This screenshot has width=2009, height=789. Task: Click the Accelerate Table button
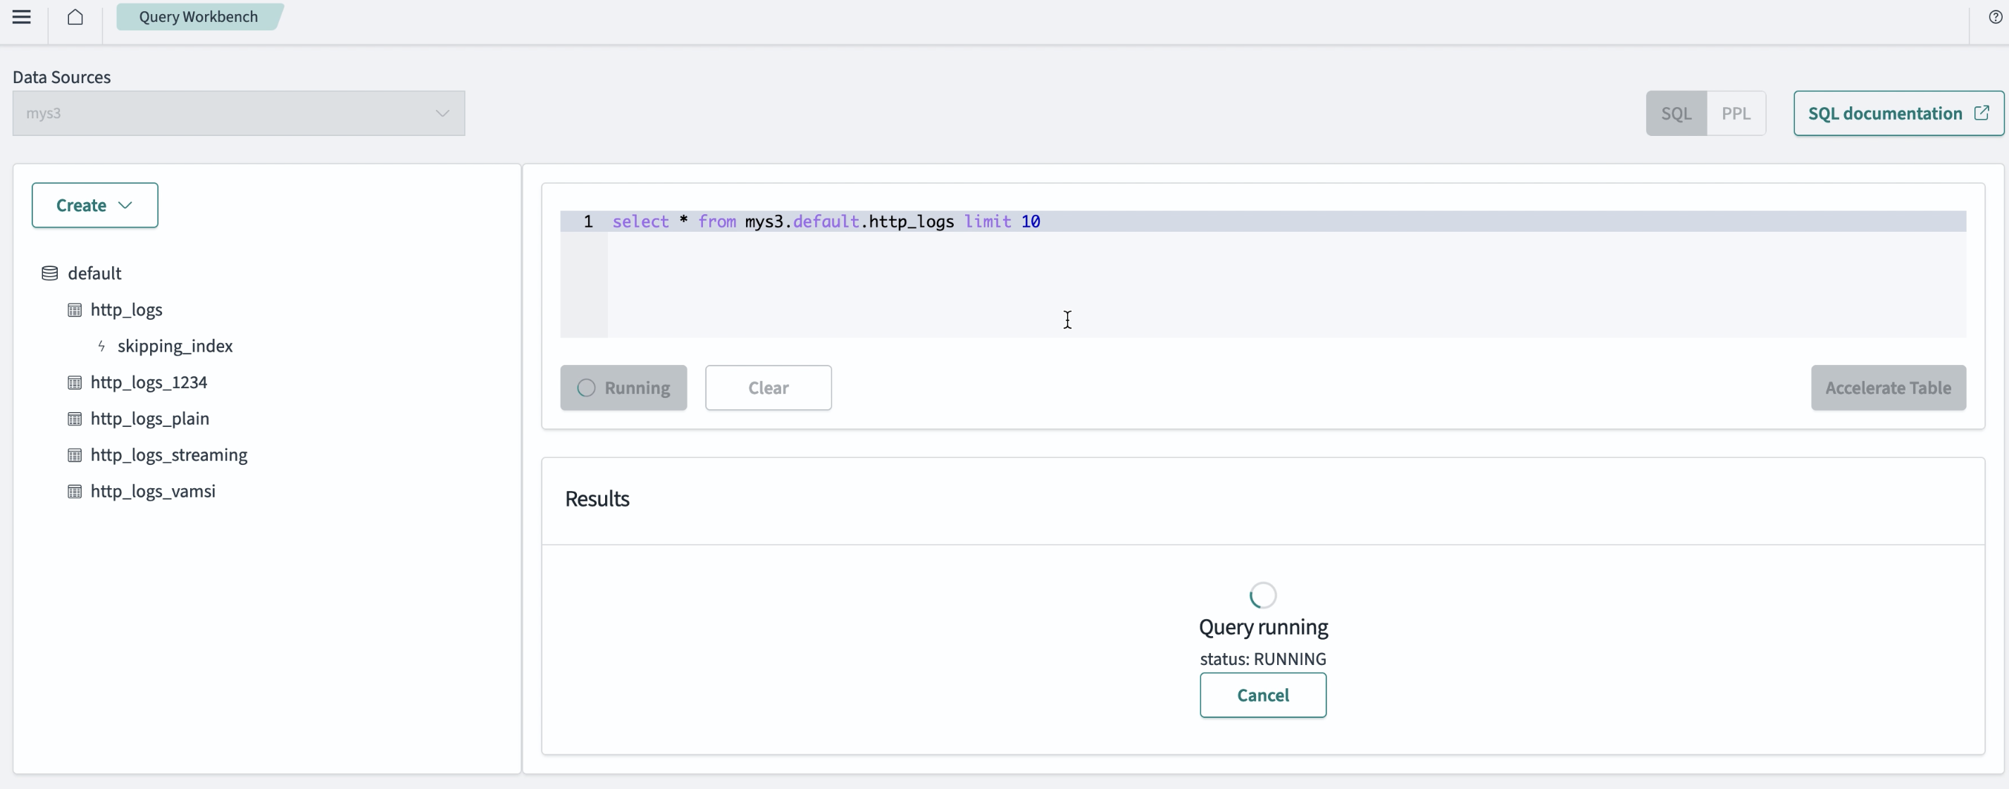click(1888, 387)
